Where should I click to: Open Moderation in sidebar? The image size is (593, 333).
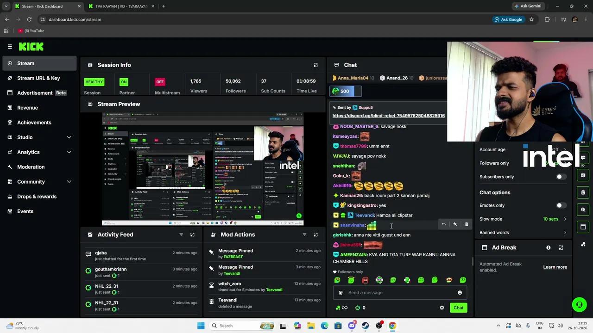pos(39,167)
